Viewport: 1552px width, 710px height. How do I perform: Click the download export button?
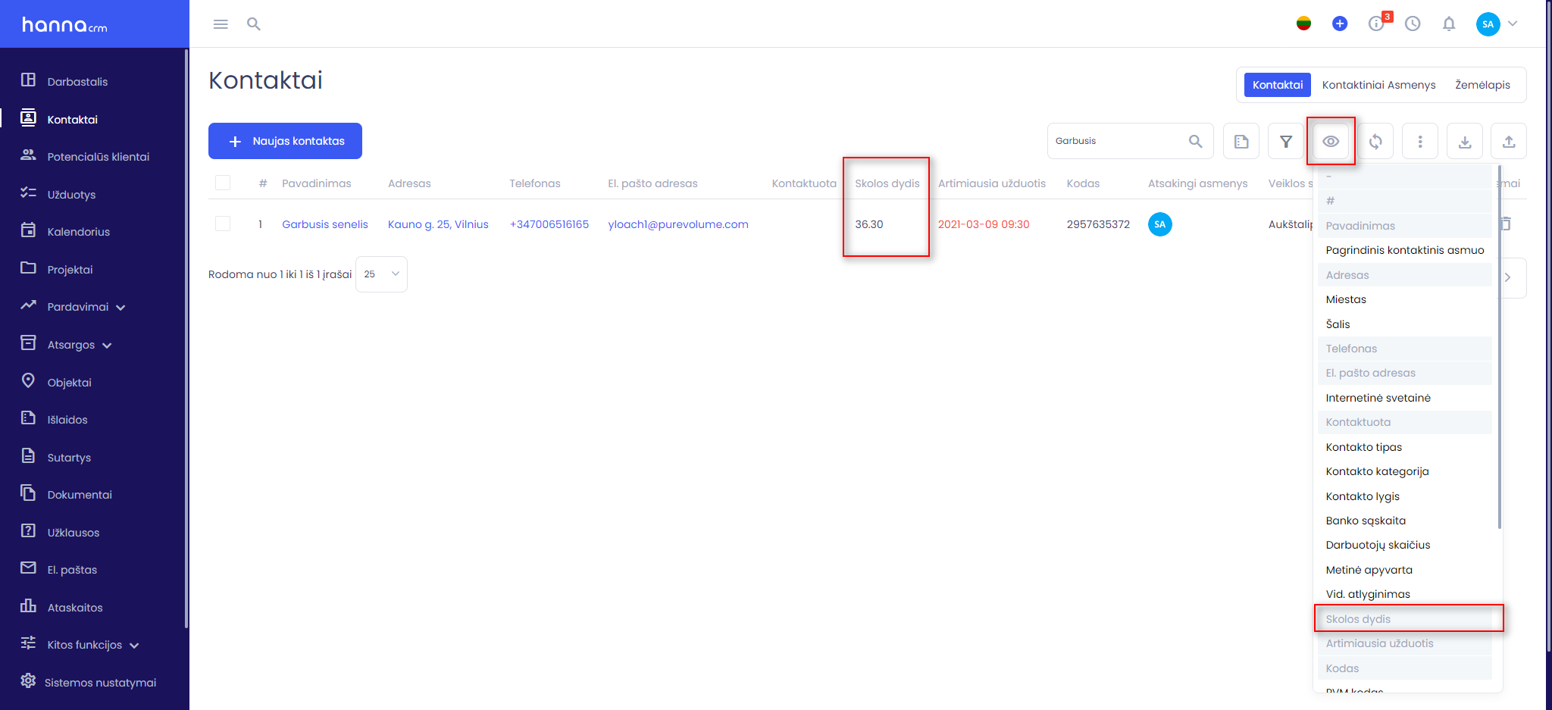tap(1465, 141)
